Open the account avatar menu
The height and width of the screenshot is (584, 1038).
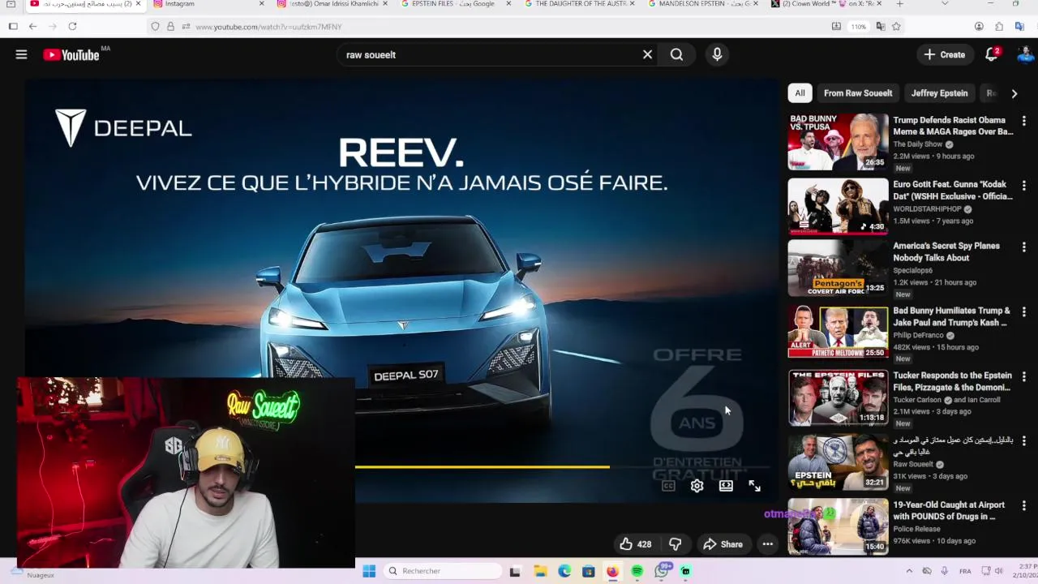point(1025,54)
